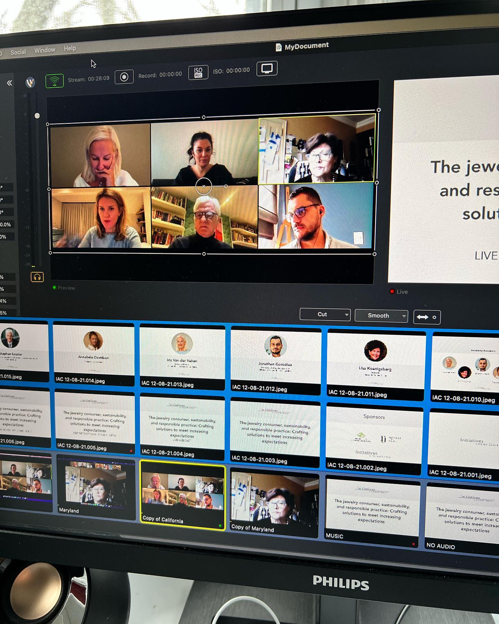The image size is (499, 624).
Task: Select the Copy of California shot
Action: [x=183, y=494]
